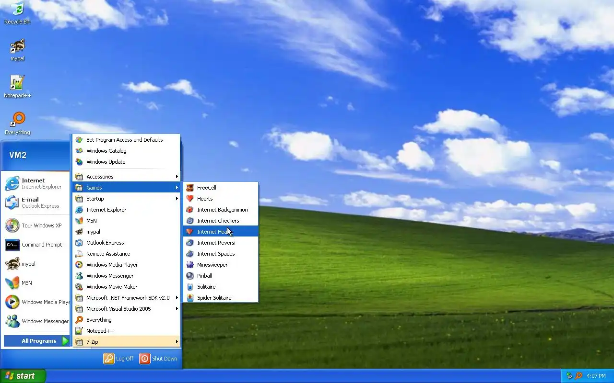
Task: Click the VM2 user name header
Action: (18, 155)
